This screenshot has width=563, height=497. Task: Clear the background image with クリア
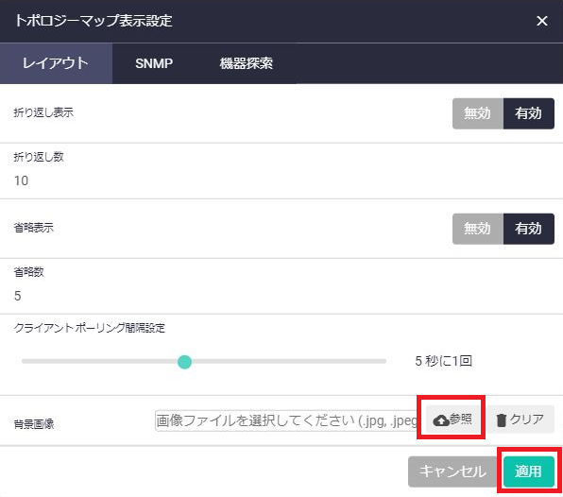(x=520, y=420)
